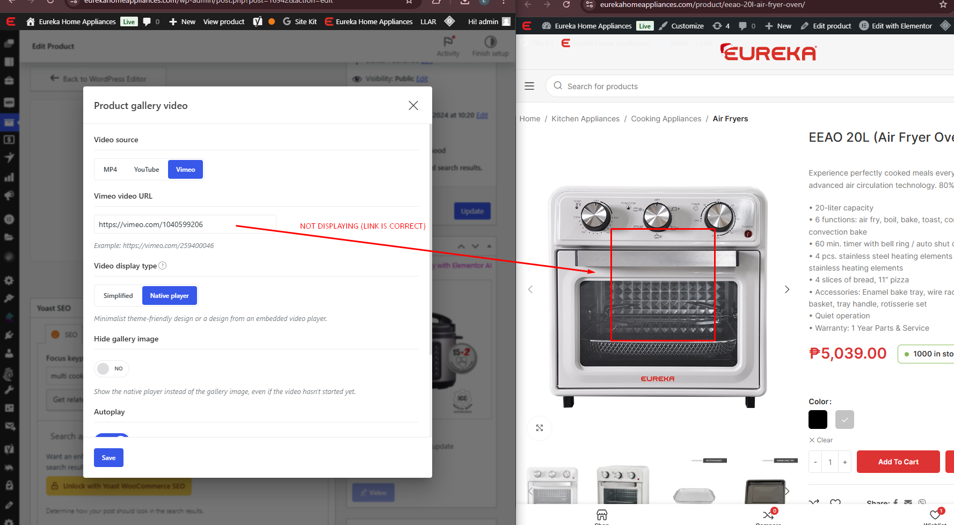Viewport: 954px width, 525px height.
Task: Click the Eureka logo in store header
Action: pyautogui.click(x=768, y=53)
